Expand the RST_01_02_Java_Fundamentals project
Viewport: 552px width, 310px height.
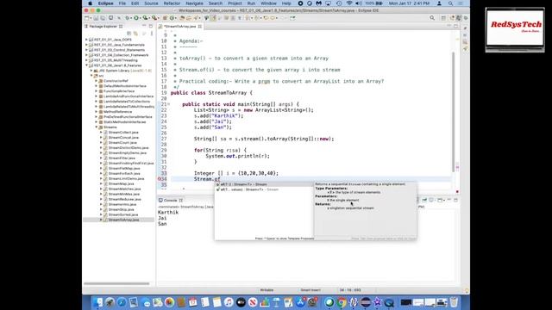tap(86, 45)
